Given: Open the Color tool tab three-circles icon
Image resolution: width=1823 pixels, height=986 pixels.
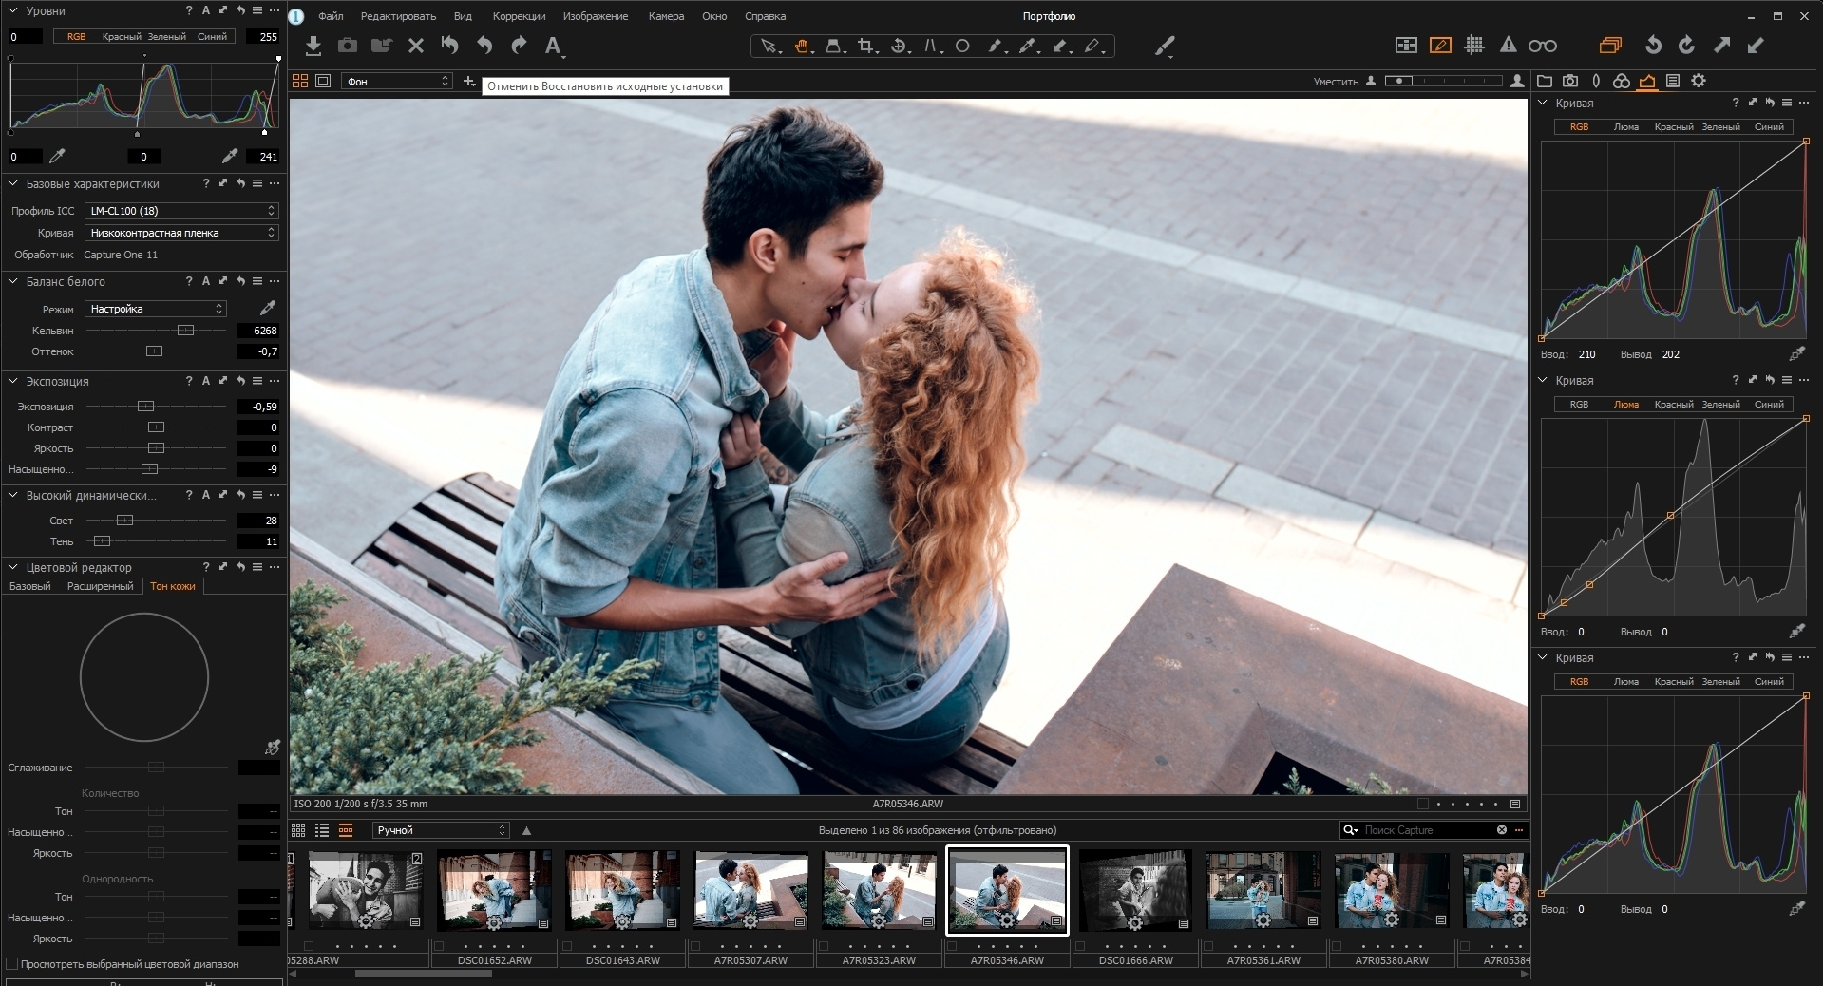Looking at the screenshot, I should click(1622, 81).
